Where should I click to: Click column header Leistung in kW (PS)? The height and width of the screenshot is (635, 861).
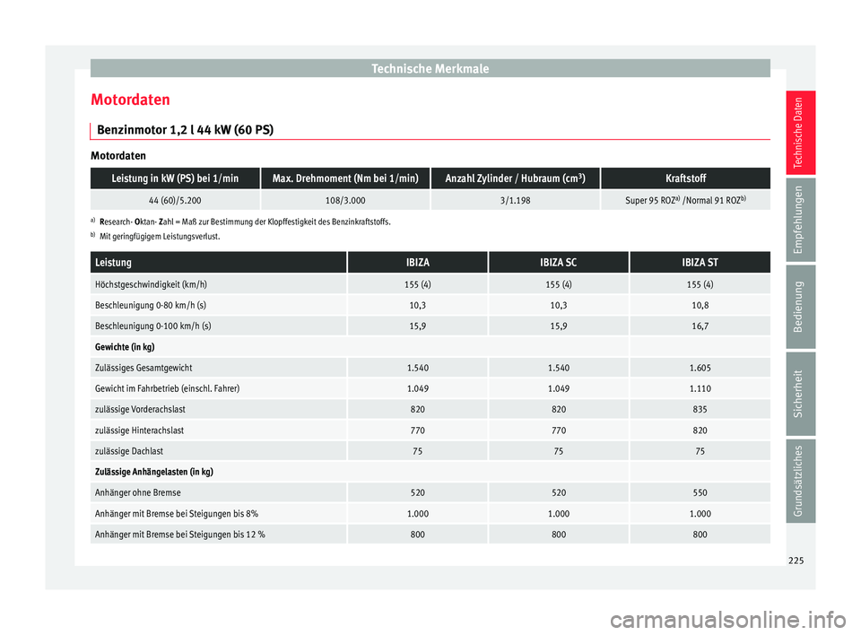pyautogui.click(x=175, y=178)
